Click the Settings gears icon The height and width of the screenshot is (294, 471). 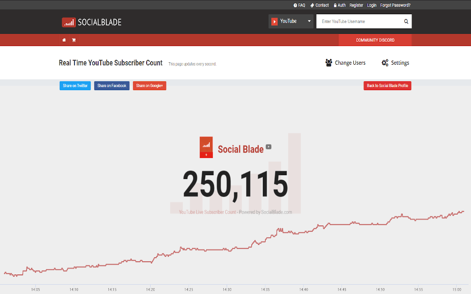[x=385, y=63]
